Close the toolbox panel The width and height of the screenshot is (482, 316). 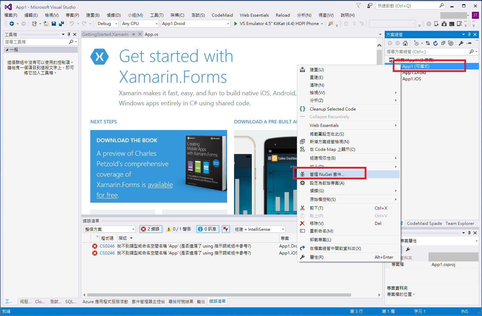[75, 34]
